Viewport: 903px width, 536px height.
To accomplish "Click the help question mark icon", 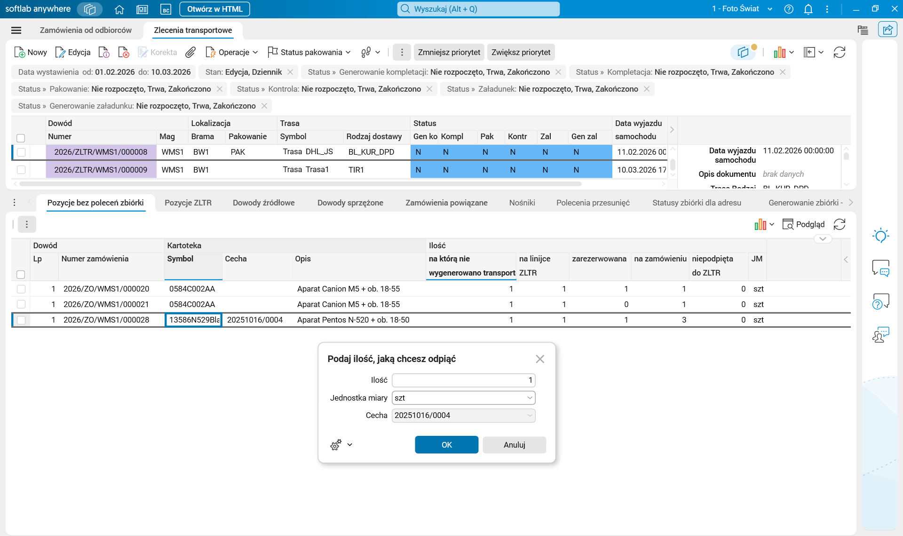I will (x=789, y=9).
